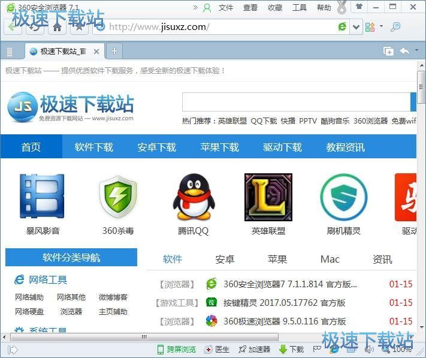Click the 暴风影音 app icon
Image resolution: width=426 pixels, height=358 pixels.
[x=42, y=196]
